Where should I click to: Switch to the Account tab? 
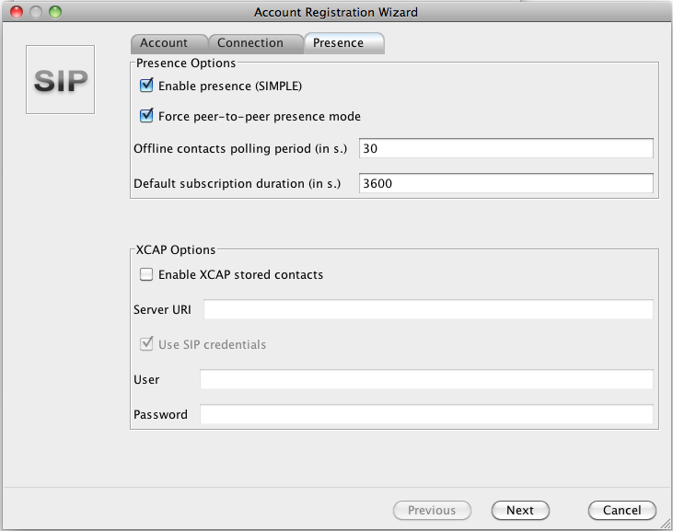point(164,43)
